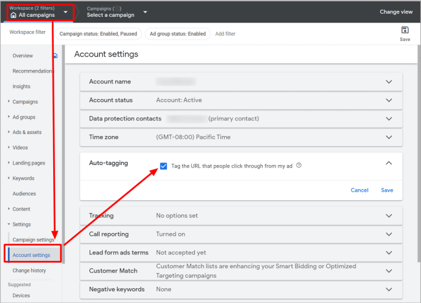Expand the Account name row chevron

pyautogui.click(x=389, y=82)
